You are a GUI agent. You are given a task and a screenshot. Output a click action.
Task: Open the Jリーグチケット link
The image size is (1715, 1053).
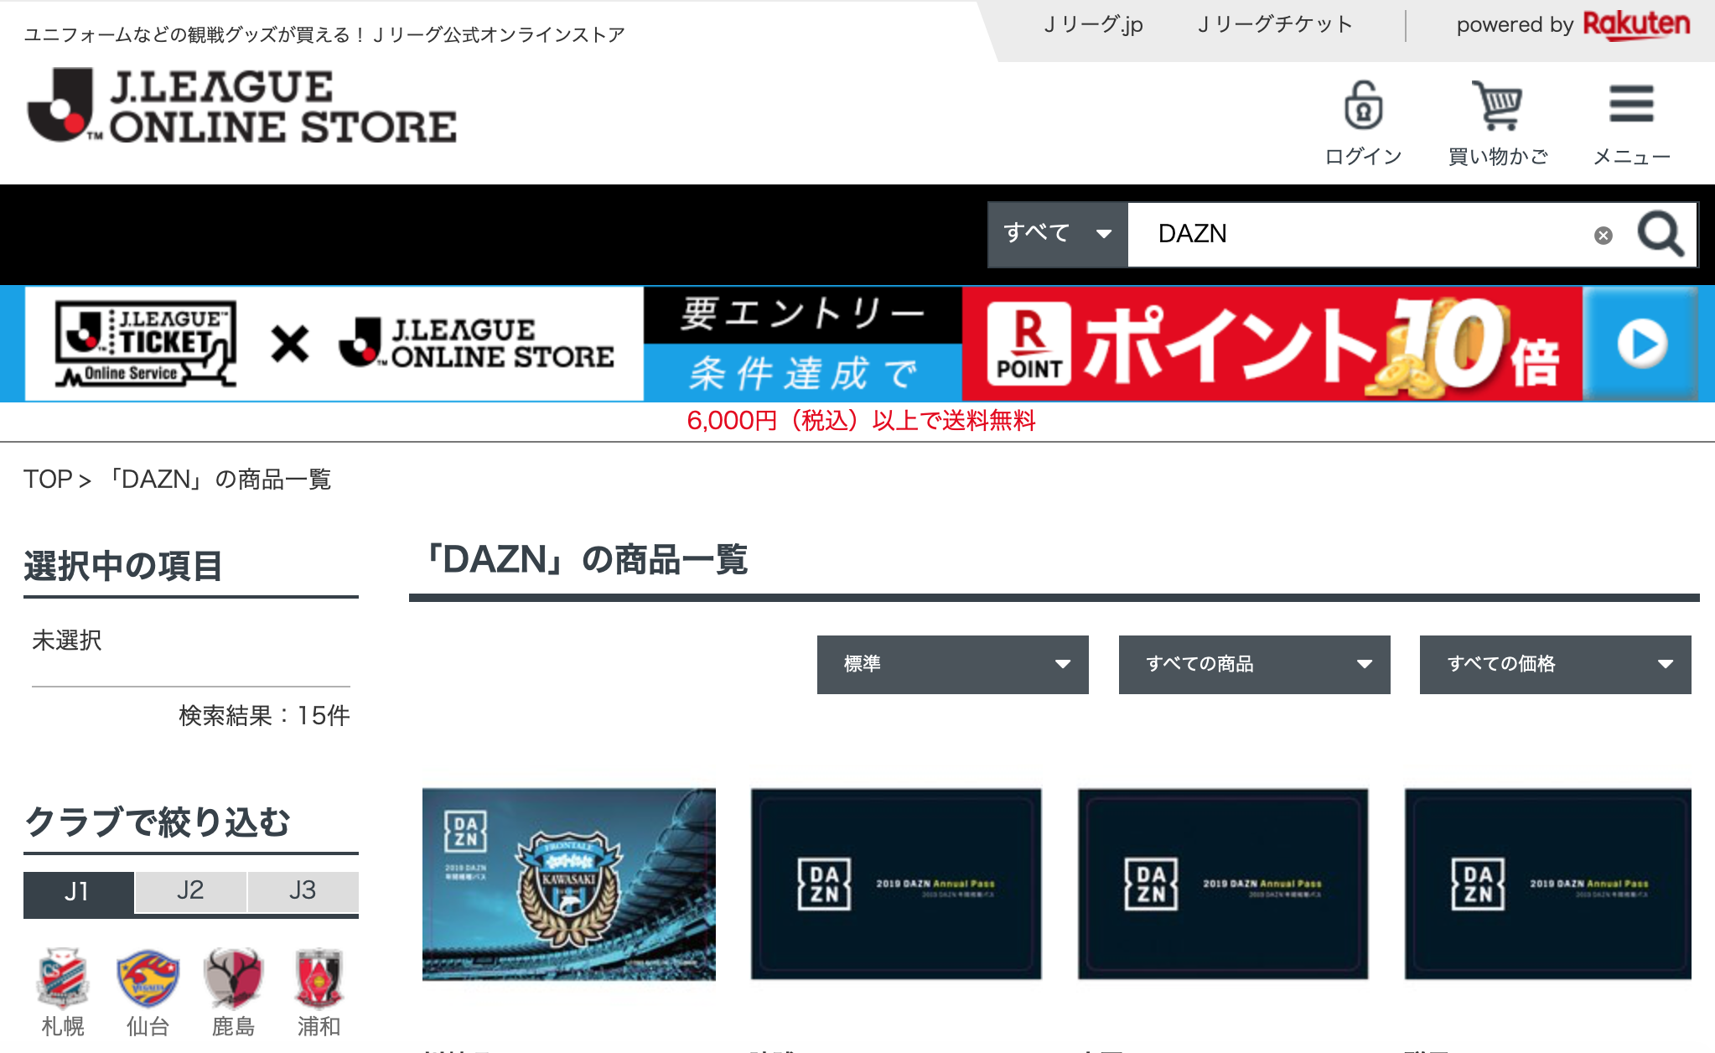[x=1275, y=25]
